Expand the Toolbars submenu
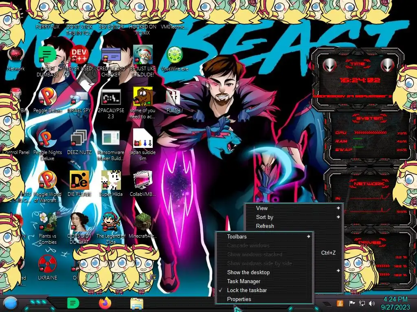This screenshot has height=312, width=417. 265,236
